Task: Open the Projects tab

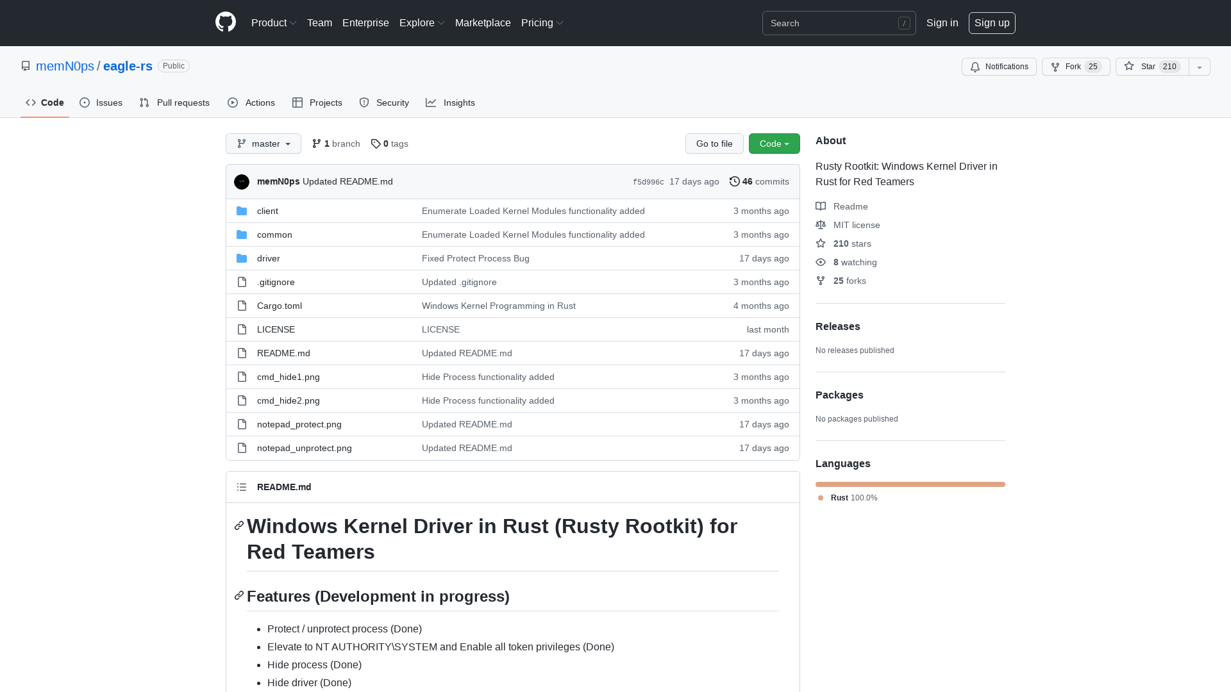Action: tap(317, 103)
